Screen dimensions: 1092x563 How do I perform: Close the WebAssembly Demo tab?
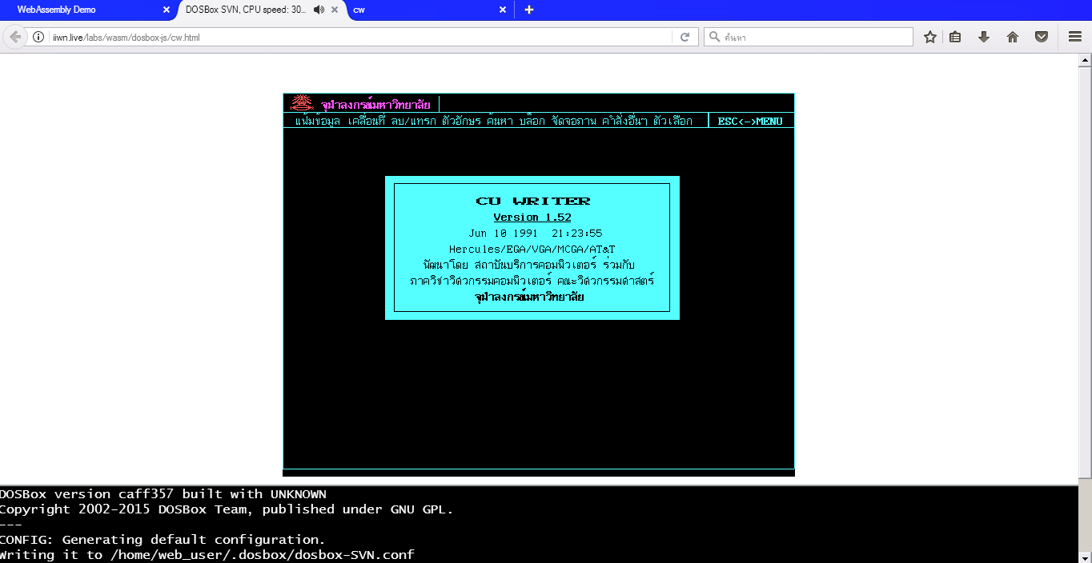tap(167, 10)
